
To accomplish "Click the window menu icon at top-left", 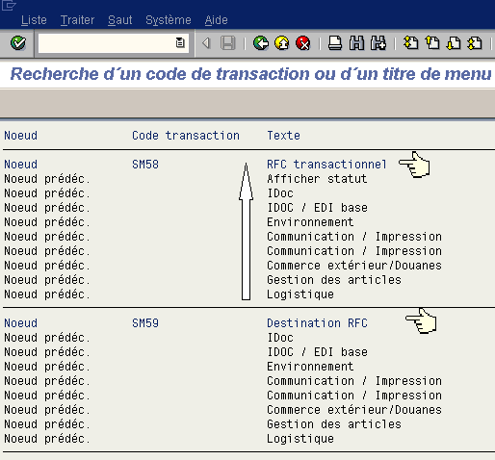I will (x=9, y=5).
